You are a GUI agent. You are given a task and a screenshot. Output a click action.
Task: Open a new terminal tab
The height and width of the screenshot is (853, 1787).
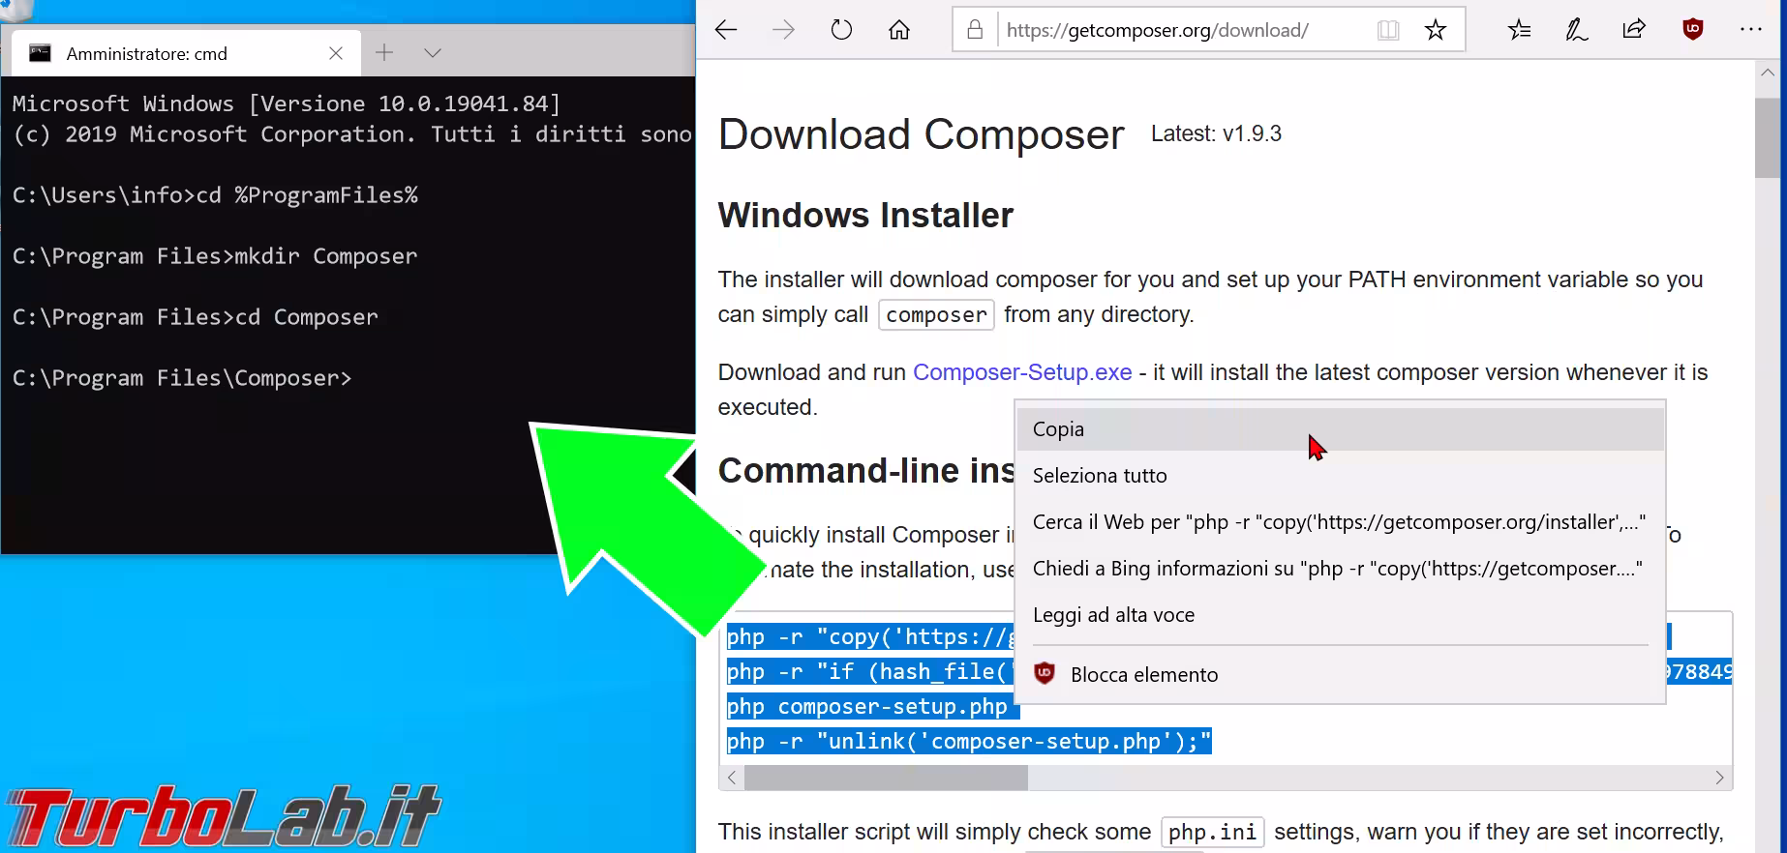[x=384, y=53]
